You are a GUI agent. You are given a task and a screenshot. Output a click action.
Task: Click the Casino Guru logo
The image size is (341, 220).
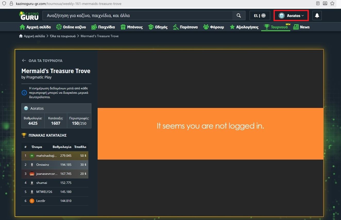[29, 15]
